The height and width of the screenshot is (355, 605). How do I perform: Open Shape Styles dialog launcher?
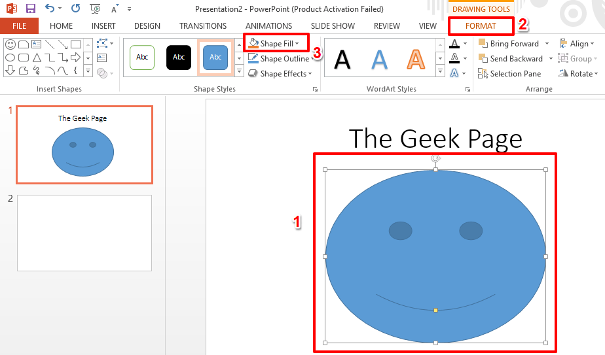(x=315, y=90)
